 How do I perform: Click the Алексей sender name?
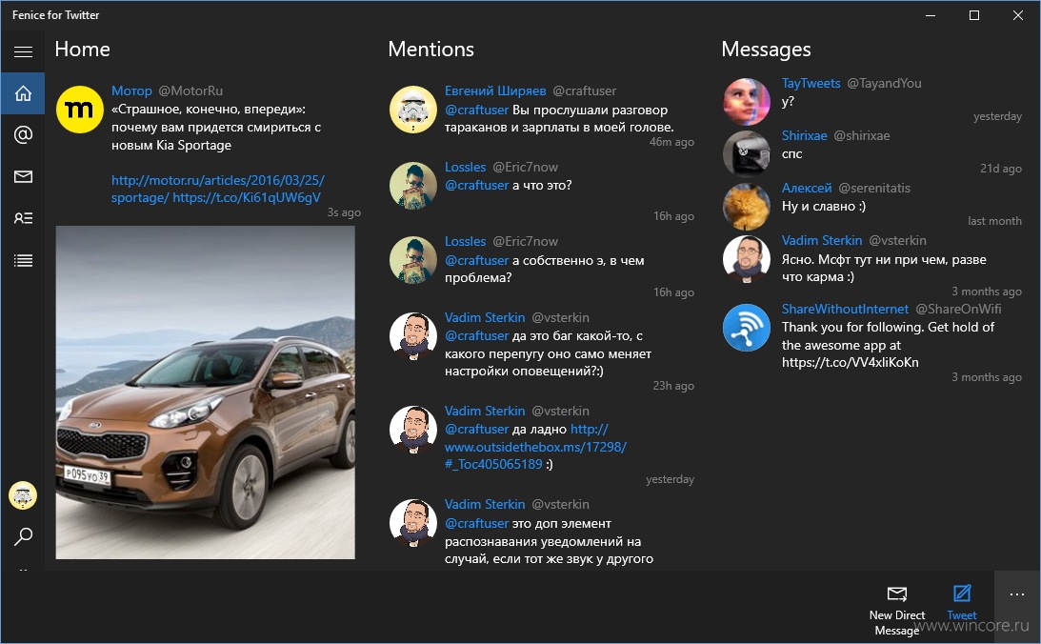pos(807,188)
